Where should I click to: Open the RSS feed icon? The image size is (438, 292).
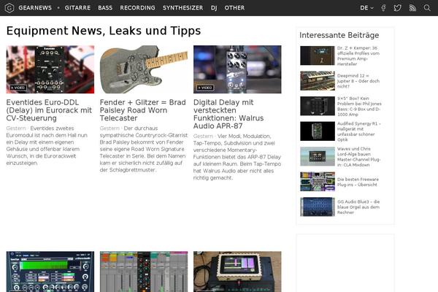click(x=412, y=8)
